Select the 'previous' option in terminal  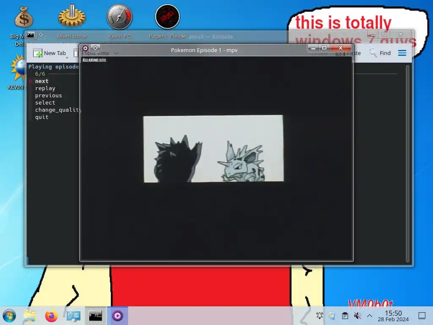point(48,95)
